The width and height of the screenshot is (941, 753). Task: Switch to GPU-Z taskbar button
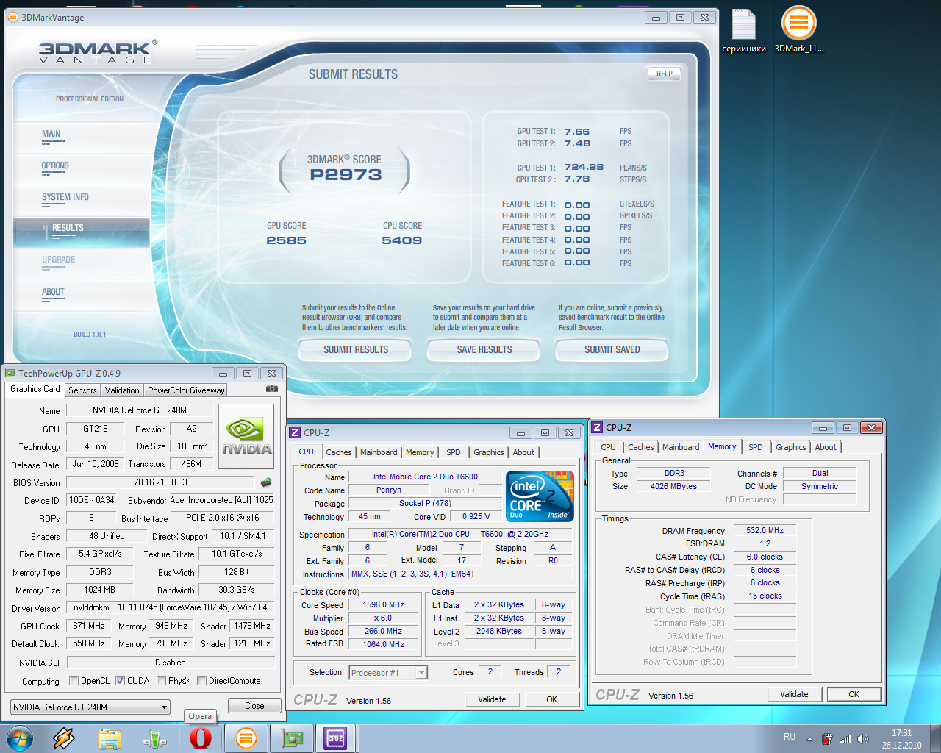point(292,738)
